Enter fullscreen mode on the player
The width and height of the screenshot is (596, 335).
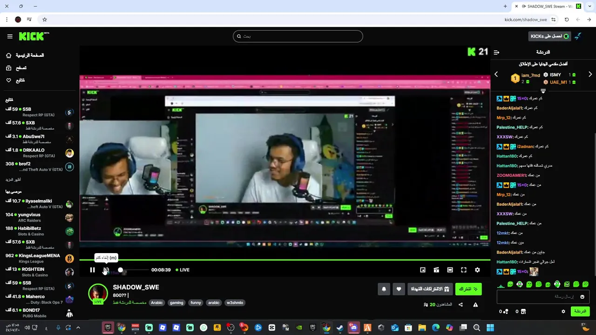[x=464, y=270]
